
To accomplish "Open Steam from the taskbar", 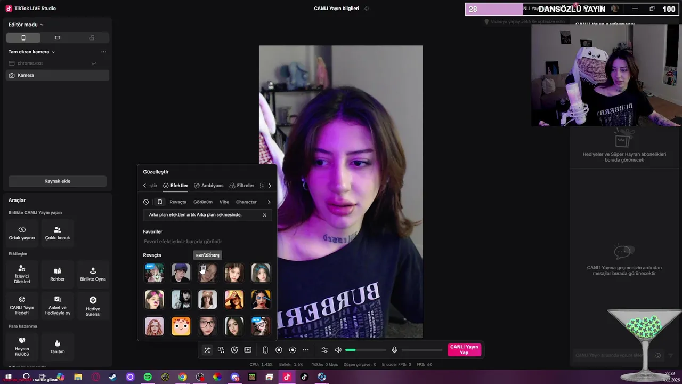I will pos(112,377).
